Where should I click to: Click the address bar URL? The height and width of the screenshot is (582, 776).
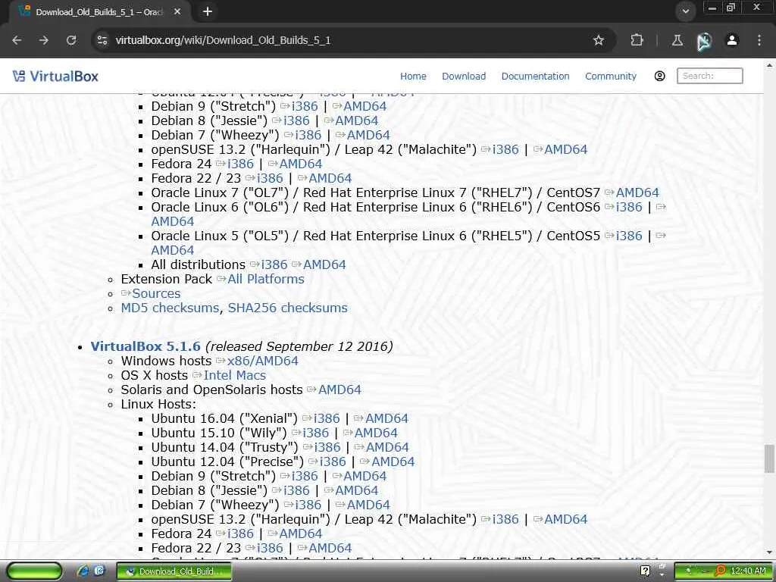click(x=223, y=40)
